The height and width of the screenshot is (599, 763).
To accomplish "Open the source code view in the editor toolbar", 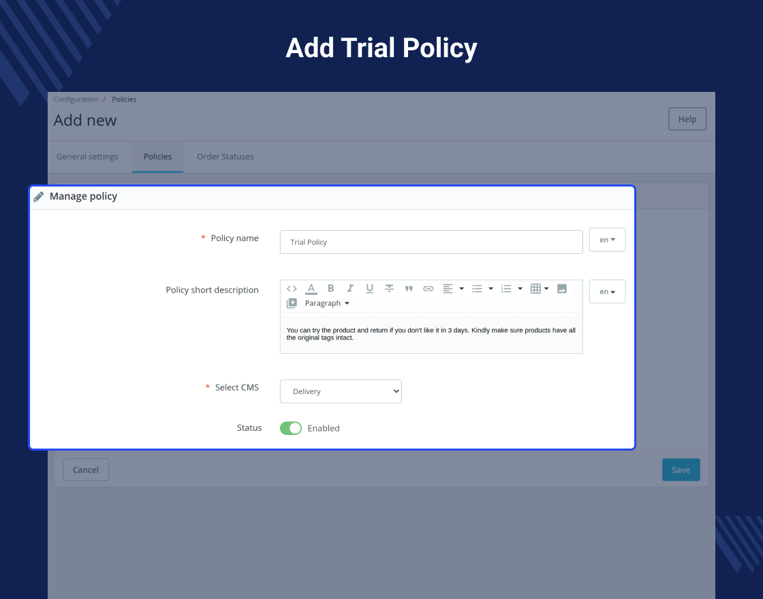I will (x=292, y=289).
